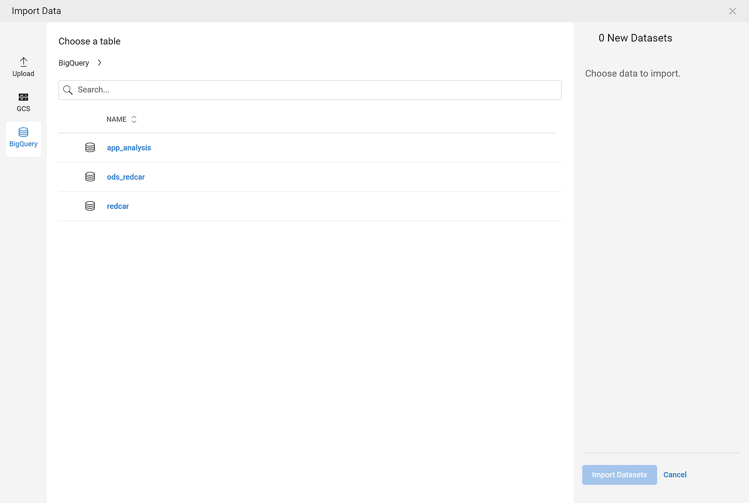The width and height of the screenshot is (749, 503).
Task: Click the magnifier icon in the search bar
Action: [67, 89]
